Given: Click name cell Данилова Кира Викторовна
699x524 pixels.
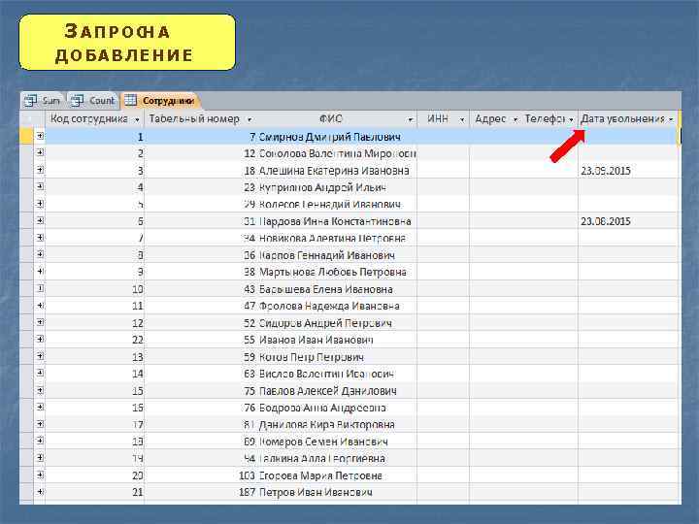Looking at the screenshot, I should [x=336, y=424].
